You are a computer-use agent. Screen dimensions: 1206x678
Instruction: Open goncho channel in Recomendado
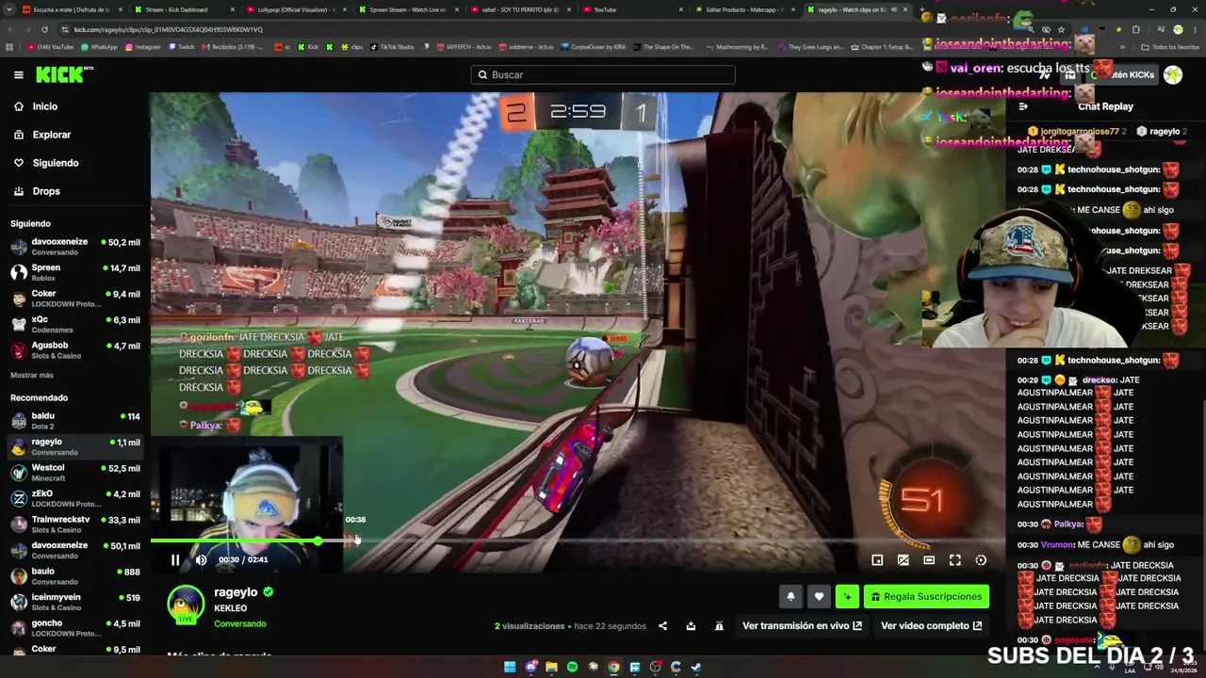tap(75, 628)
